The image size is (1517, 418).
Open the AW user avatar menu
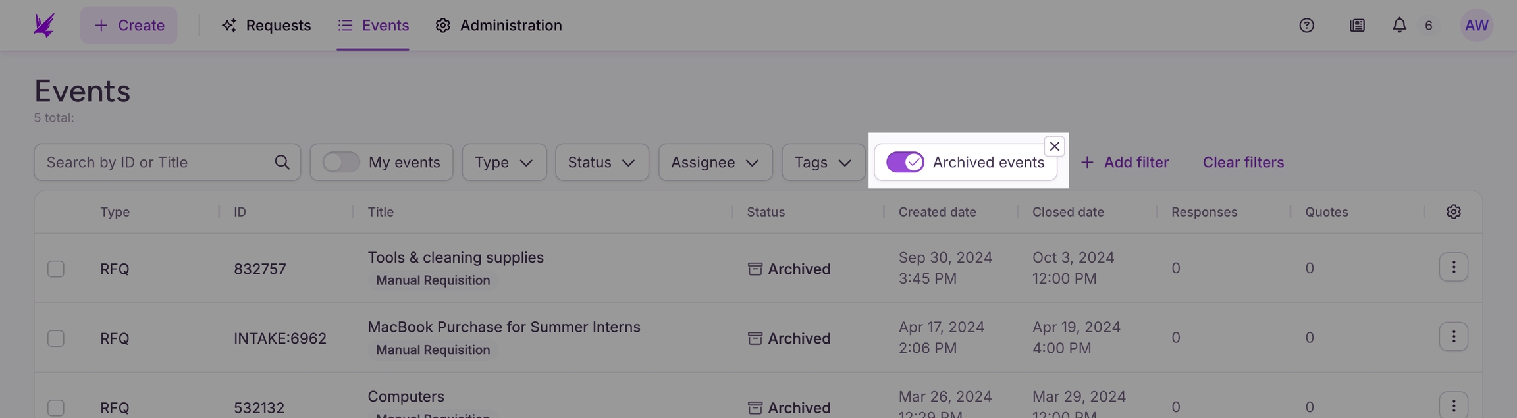click(1476, 25)
